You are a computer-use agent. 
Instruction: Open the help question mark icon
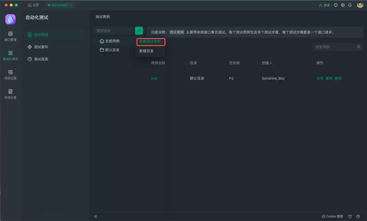tap(358, 216)
